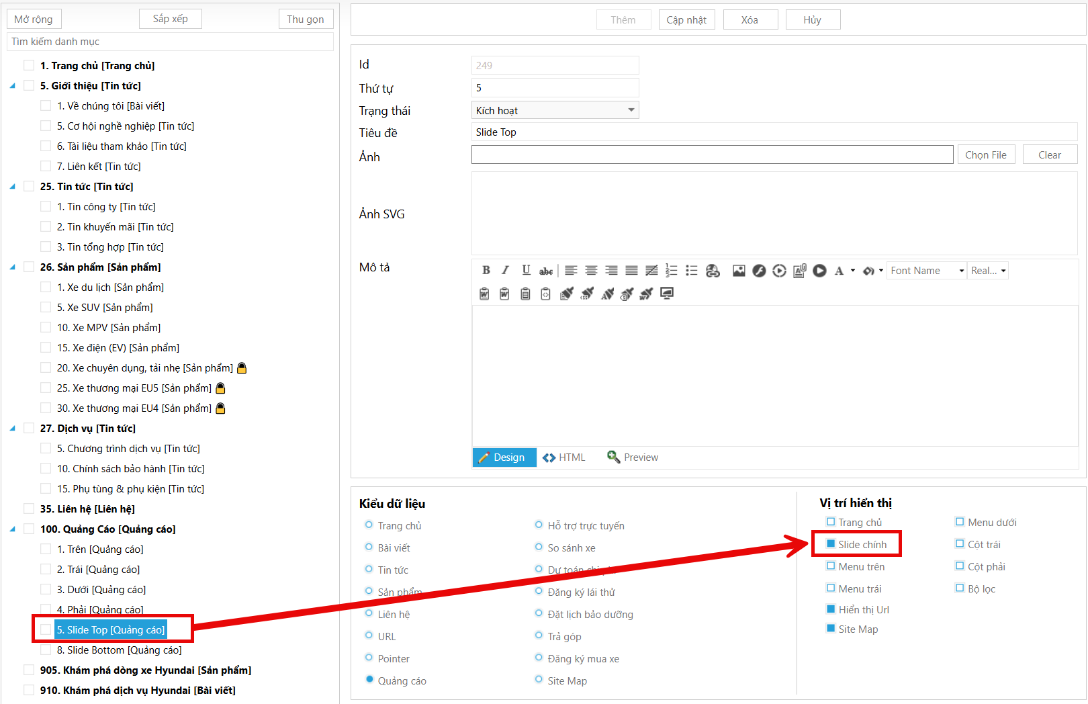Center-align text in the editor

click(x=591, y=270)
